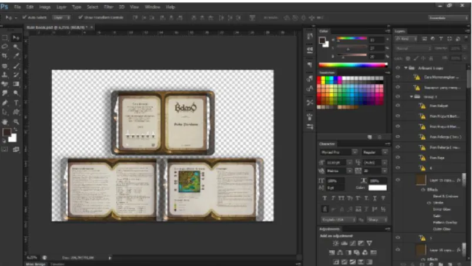Viewport: 472px width, 266px height.
Task: Collapse the Group 3 folder
Action: pyautogui.click(x=411, y=97)
